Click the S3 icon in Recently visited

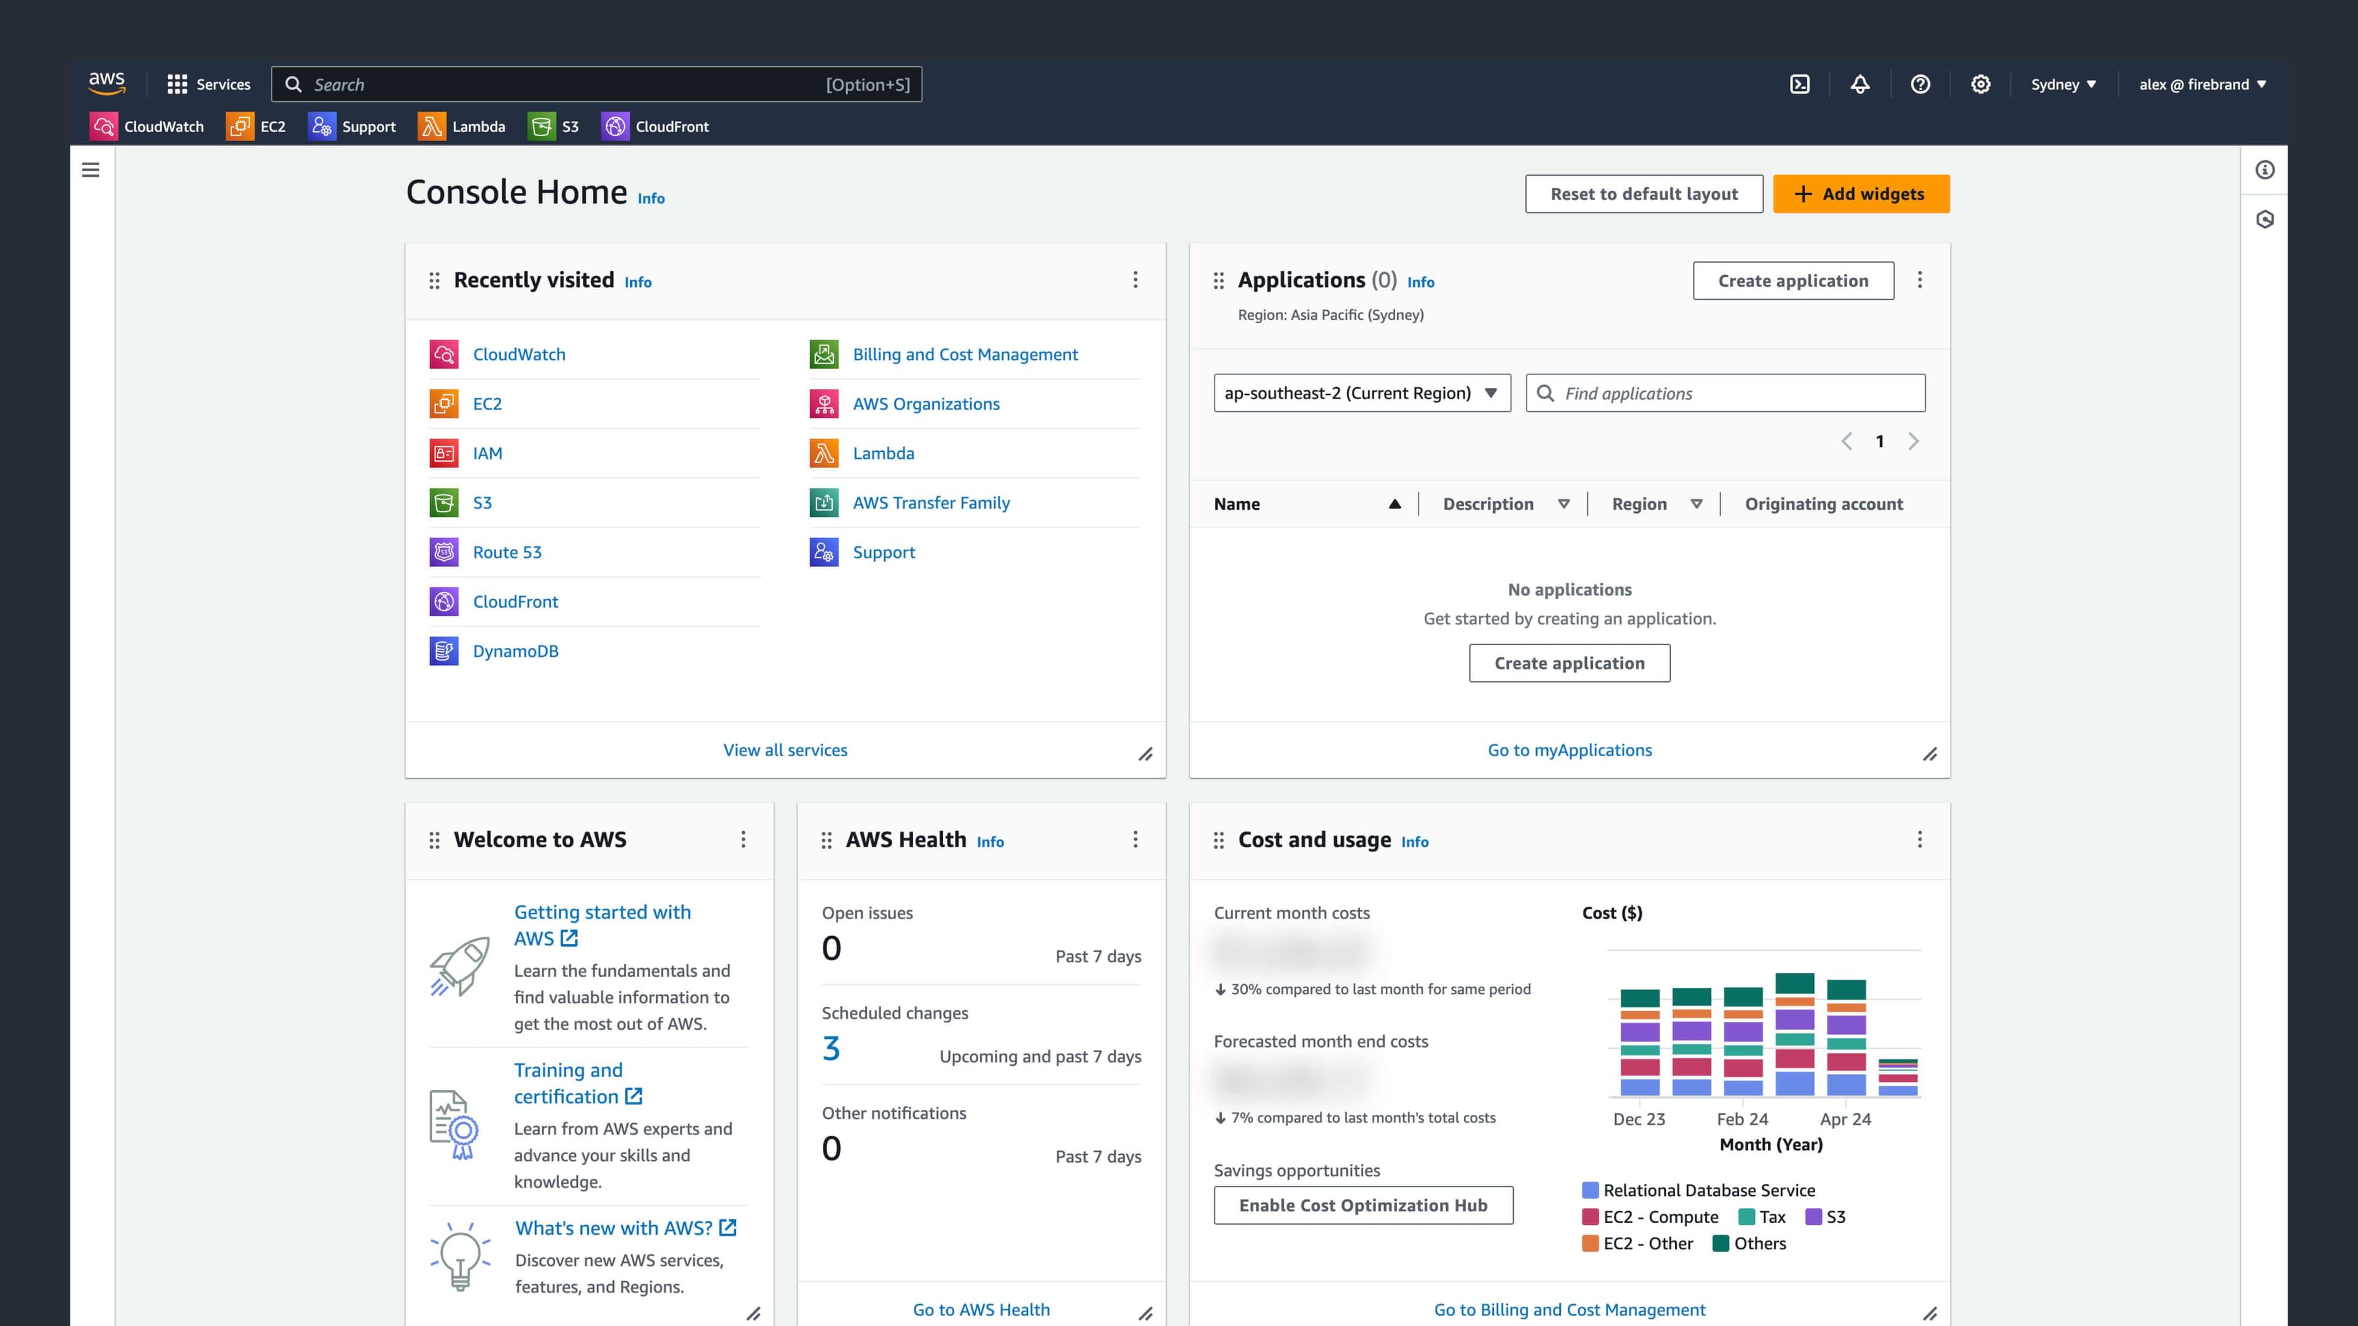[444, 502]
